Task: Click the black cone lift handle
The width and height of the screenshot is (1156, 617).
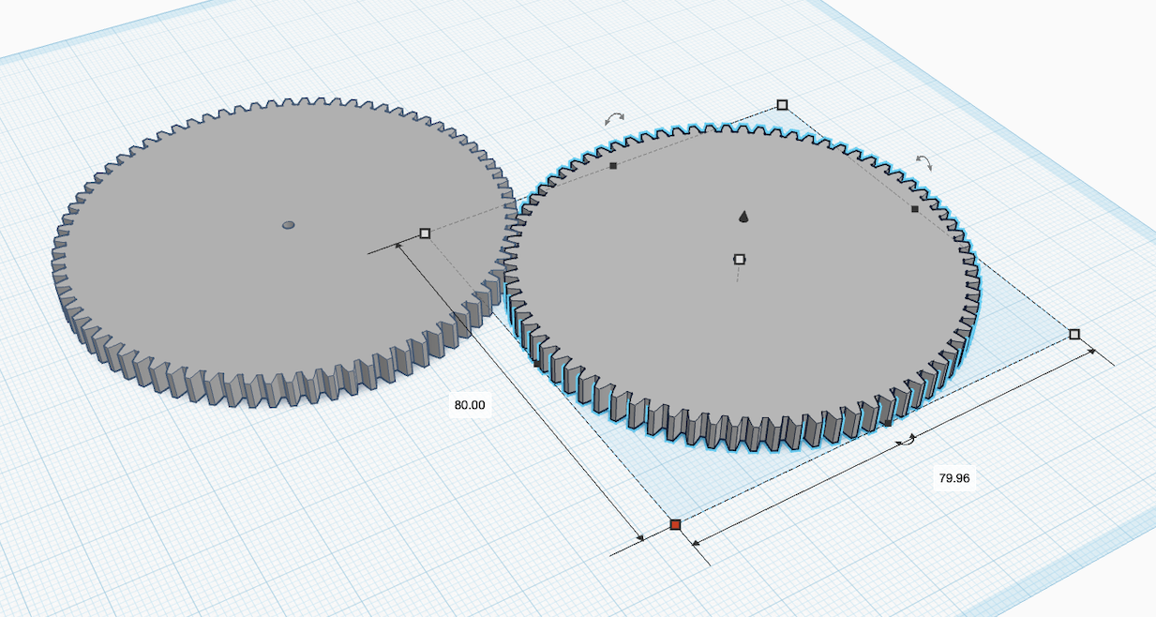Action: click(743, 218)
